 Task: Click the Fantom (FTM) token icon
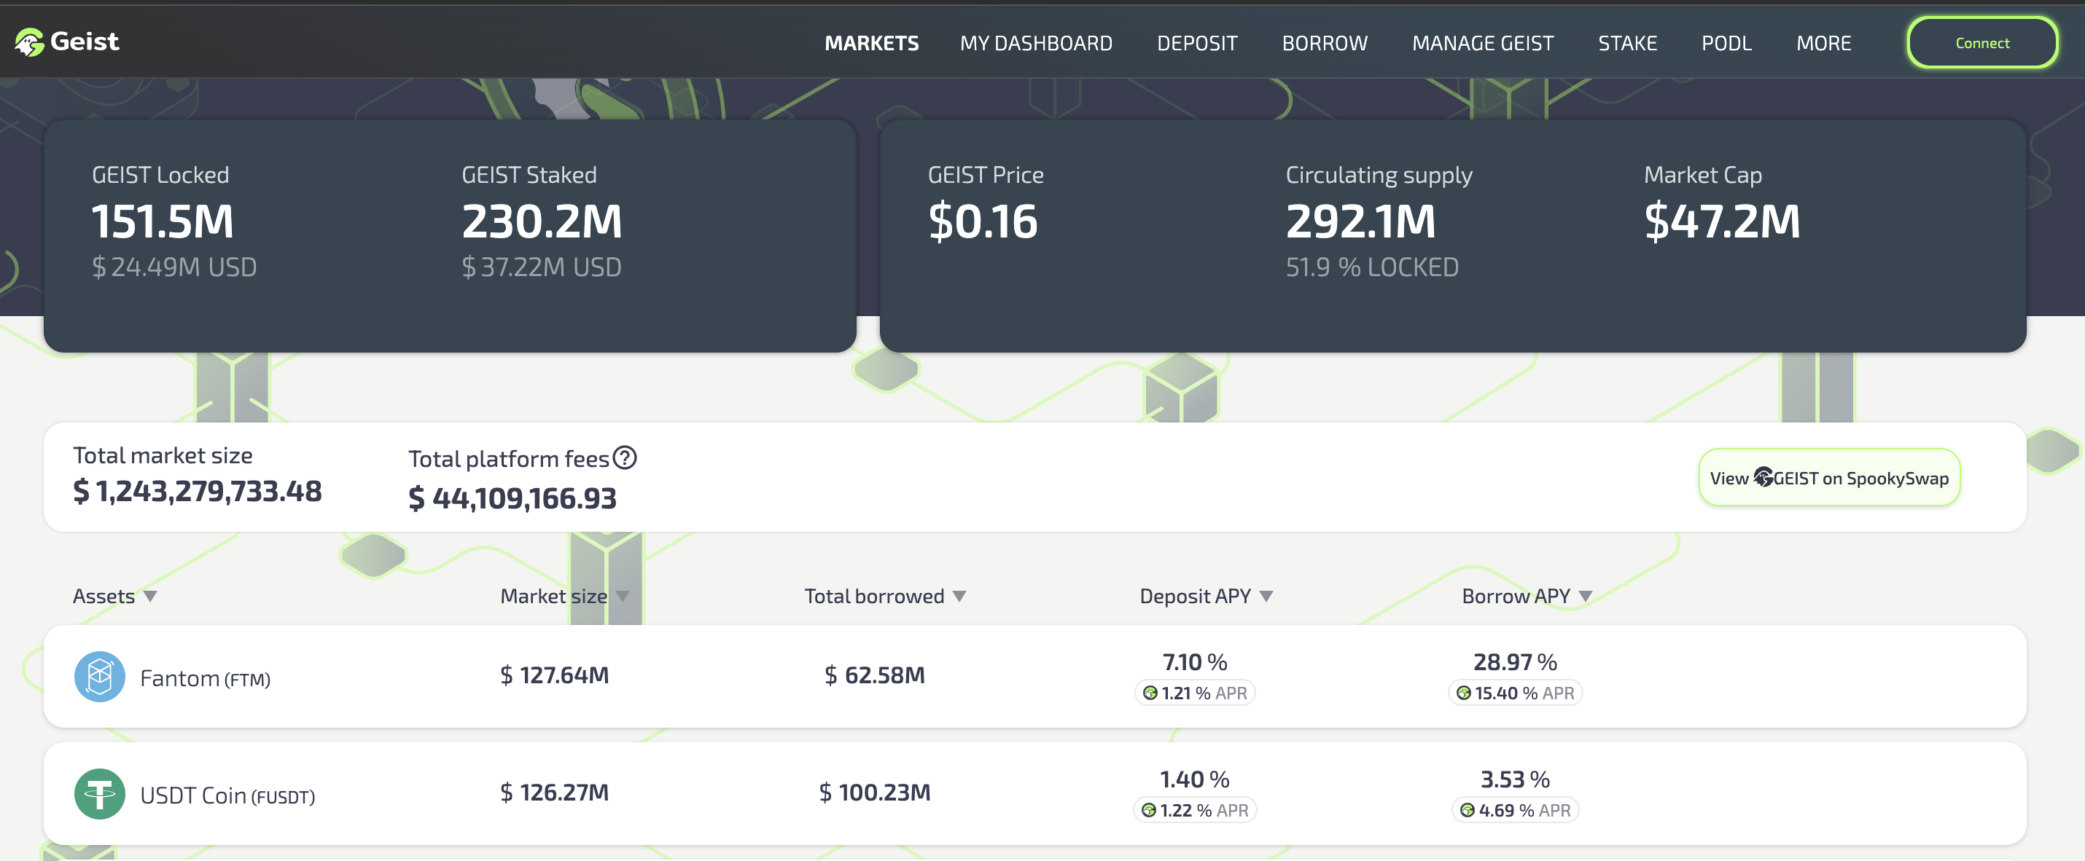pos(100,677)
